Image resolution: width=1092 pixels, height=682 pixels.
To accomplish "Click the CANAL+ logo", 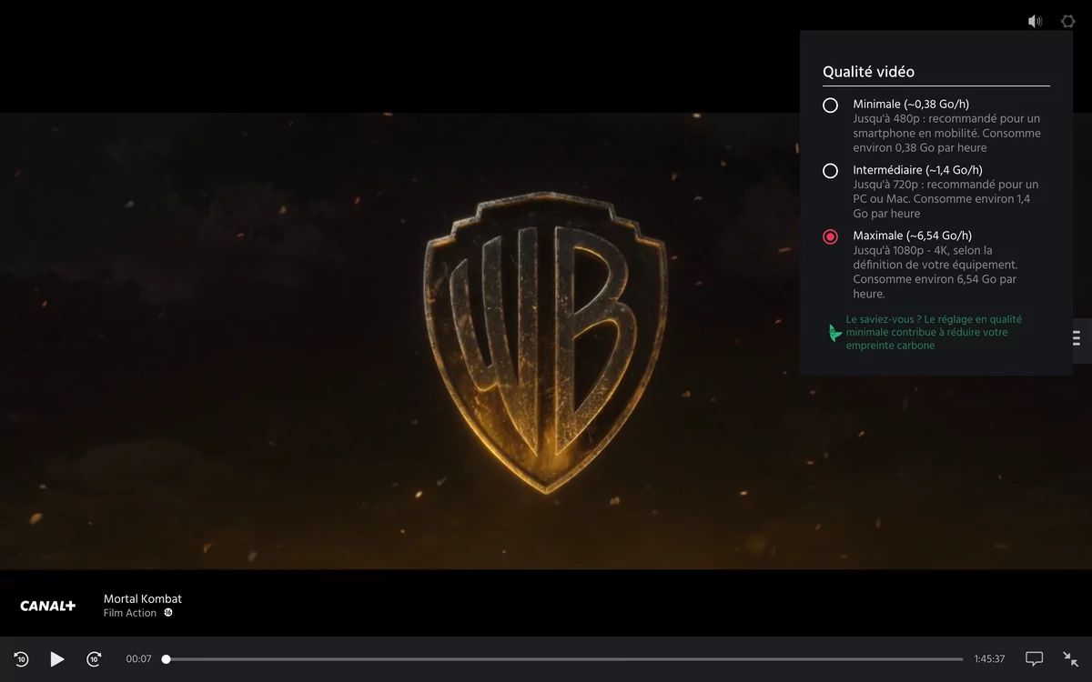I will coord(48,606).
